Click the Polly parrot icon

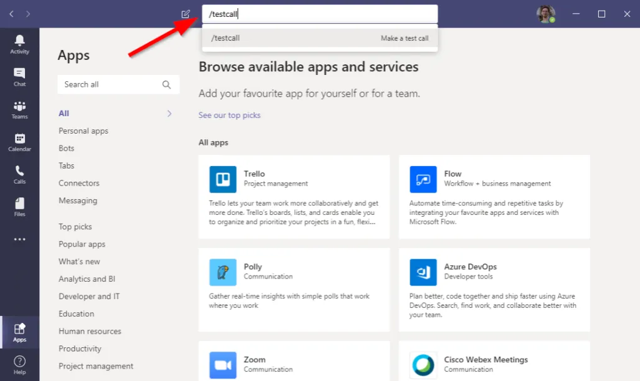pyautogui.click(x=223, y=272)
